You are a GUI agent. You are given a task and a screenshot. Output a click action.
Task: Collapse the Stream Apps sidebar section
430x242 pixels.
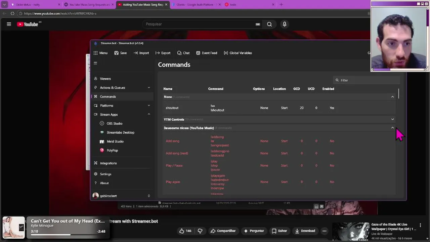click(149, 114)
